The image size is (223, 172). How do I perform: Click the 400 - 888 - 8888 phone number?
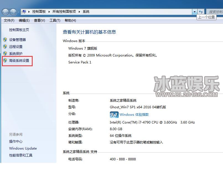pos(123,159)
